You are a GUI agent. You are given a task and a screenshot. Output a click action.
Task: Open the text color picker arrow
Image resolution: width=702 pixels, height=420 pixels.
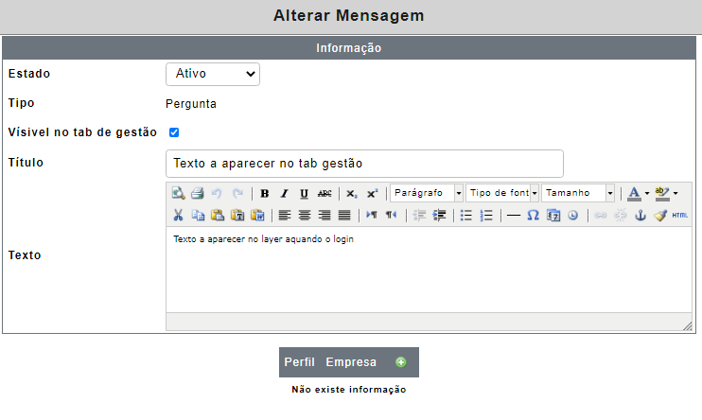click(647, 193)
